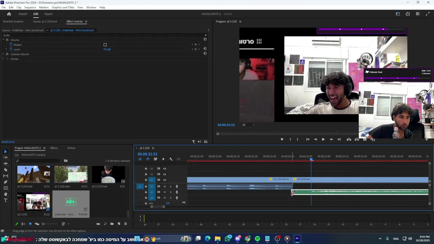
Task: Open the Export workspace
Action: [48, 14]
